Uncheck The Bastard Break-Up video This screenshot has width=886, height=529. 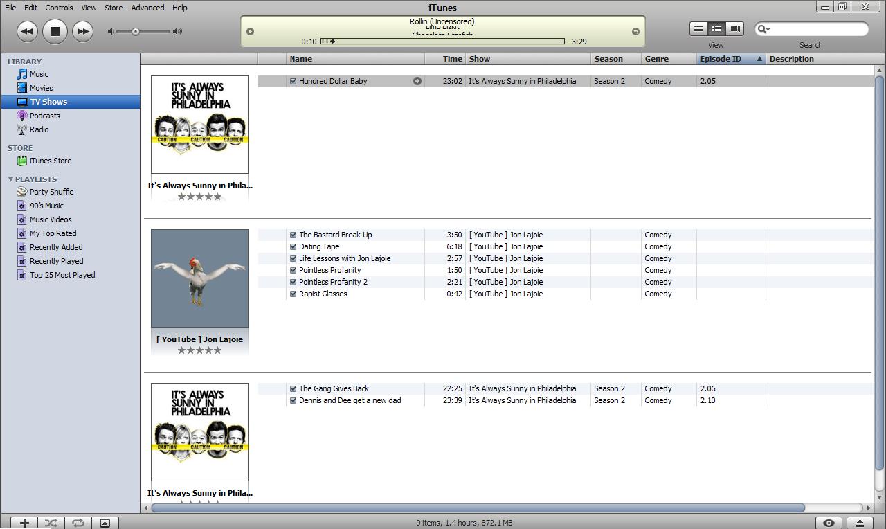pyautogui.click(x=293, y=235)
